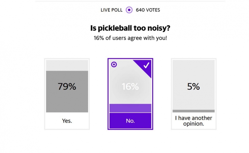Click the "No." purple answer label
The image size is (249, 153).
coord(130,121)
